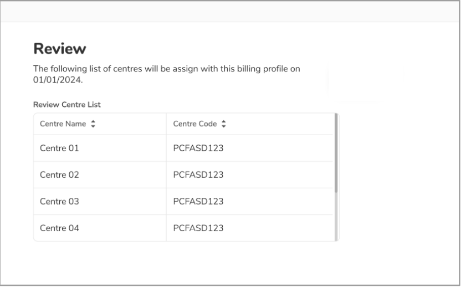Select the Centre 01 name cell
461x287 pixels.
pyautogui.click(x=59, y=148)
